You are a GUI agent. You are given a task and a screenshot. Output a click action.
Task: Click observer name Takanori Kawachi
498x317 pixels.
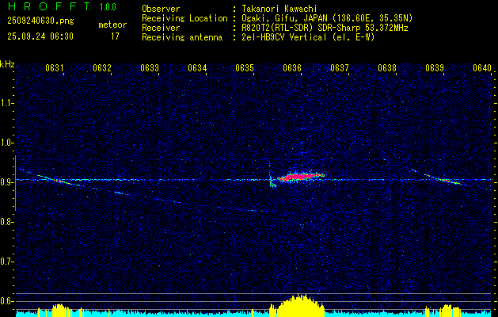(x=279, y=9)
